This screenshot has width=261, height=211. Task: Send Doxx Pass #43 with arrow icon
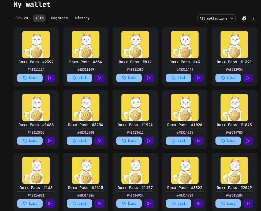(x=198, y=78)
